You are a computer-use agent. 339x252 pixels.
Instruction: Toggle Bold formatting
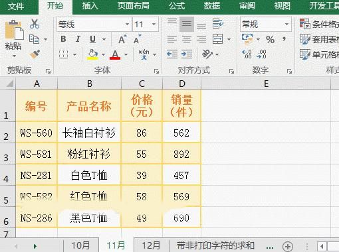point(63,39)
